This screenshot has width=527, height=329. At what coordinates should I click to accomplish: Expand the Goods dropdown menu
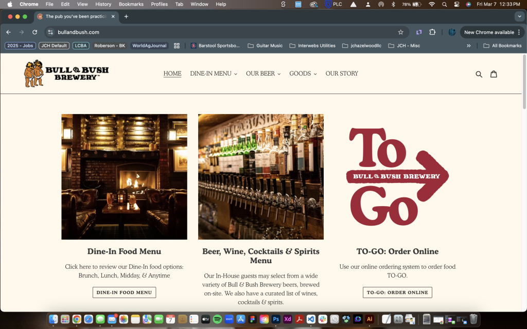click(303, 74)
